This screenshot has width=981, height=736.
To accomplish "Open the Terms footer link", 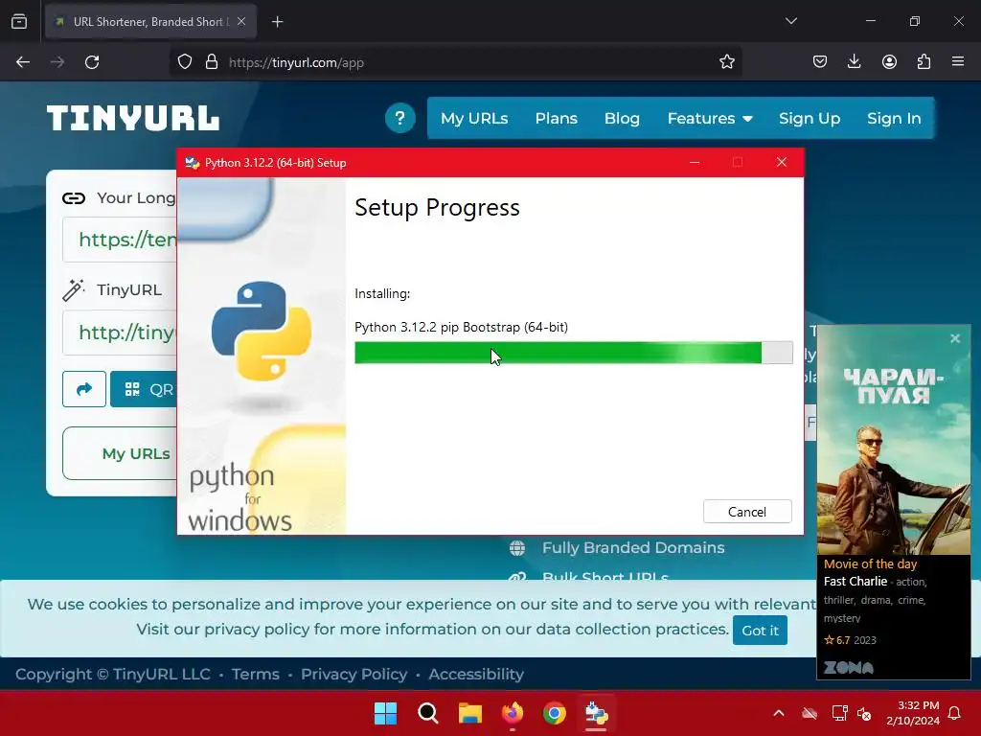I will tap(255, 674).
